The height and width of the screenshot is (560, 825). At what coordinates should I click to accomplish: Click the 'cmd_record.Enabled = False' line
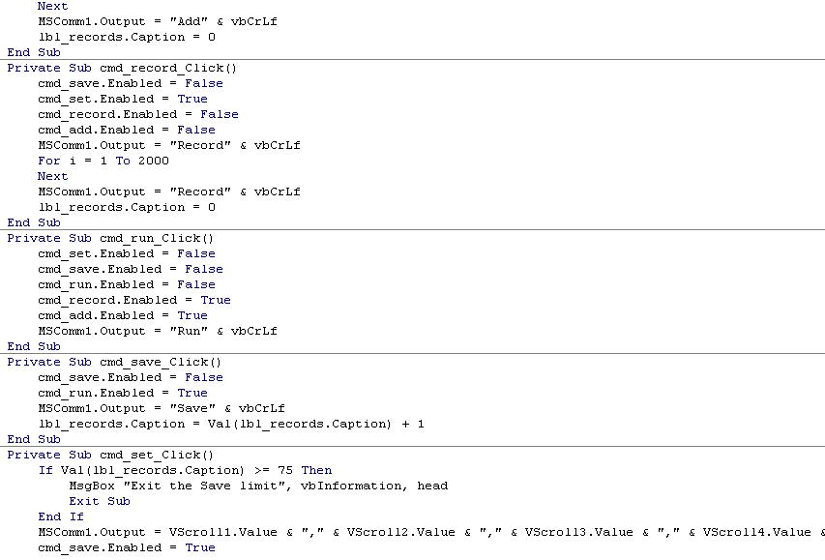[138, 114]
